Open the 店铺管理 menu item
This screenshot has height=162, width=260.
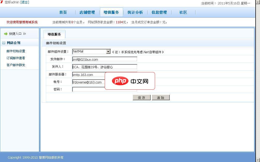coord(87,12)
